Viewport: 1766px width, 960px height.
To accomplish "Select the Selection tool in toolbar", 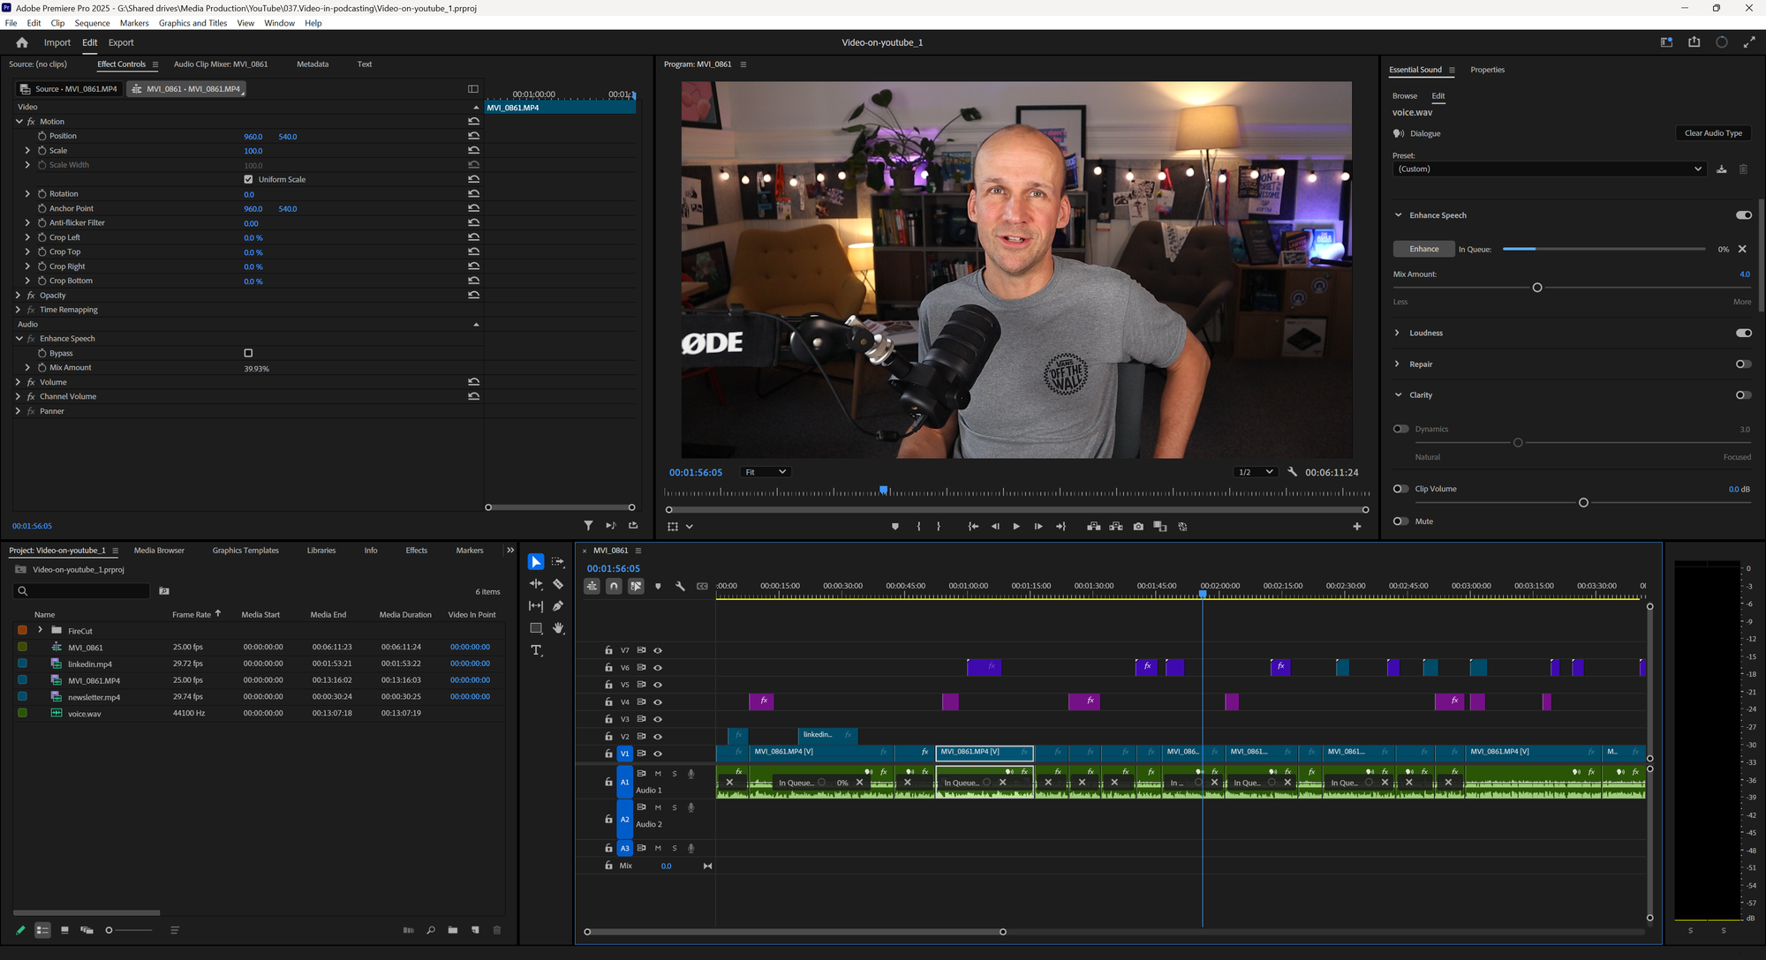I will (534, 560).
